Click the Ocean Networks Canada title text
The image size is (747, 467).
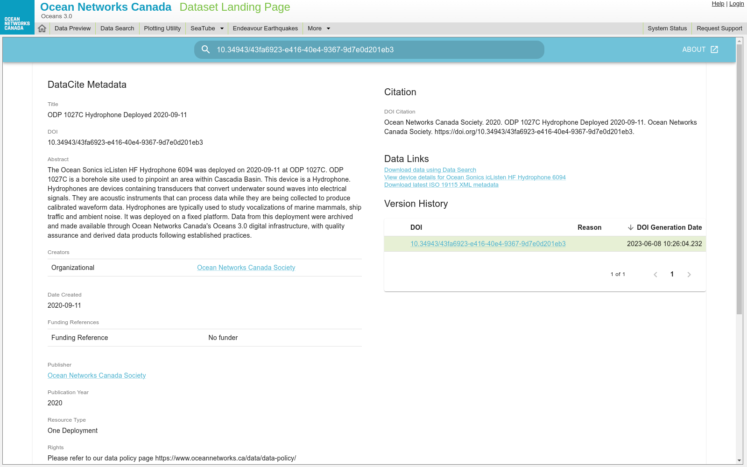[106, 7]
